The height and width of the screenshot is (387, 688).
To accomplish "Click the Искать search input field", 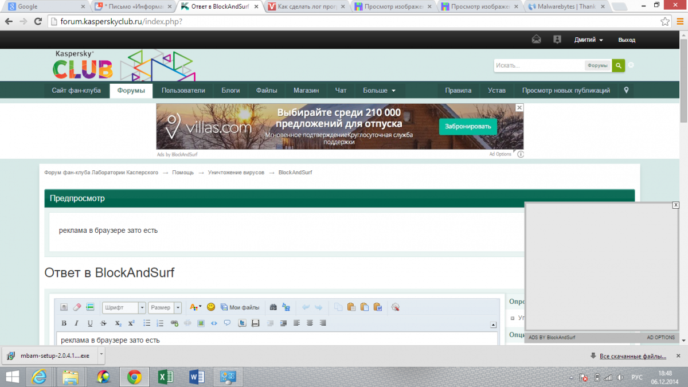I will [x=540, y=65].
